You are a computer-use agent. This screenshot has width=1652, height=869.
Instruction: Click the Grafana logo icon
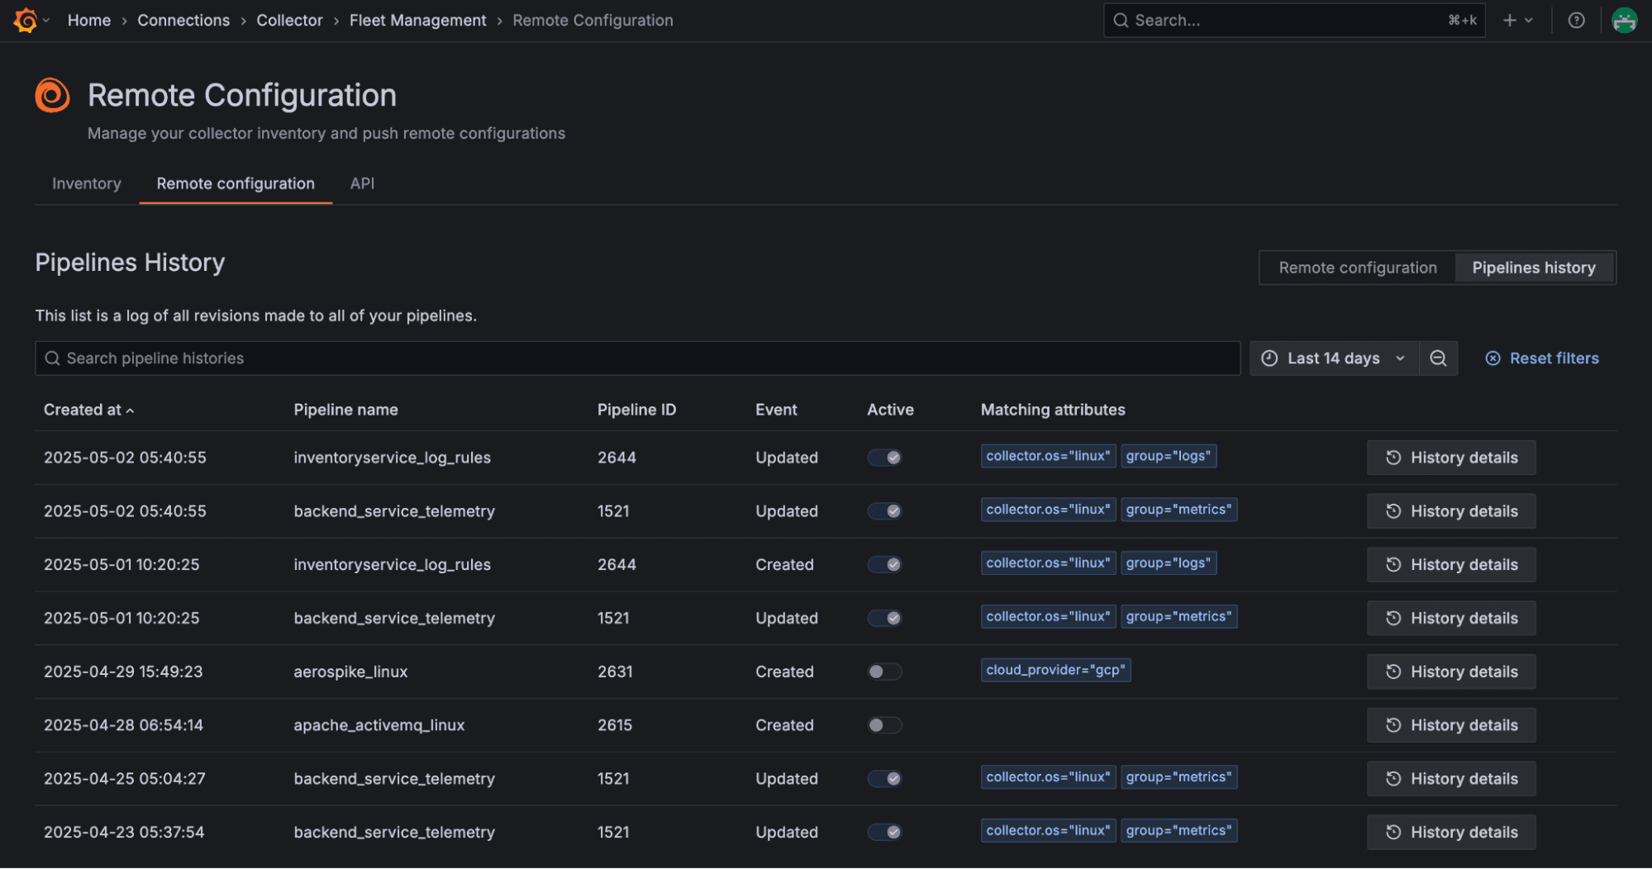(24, 20)
